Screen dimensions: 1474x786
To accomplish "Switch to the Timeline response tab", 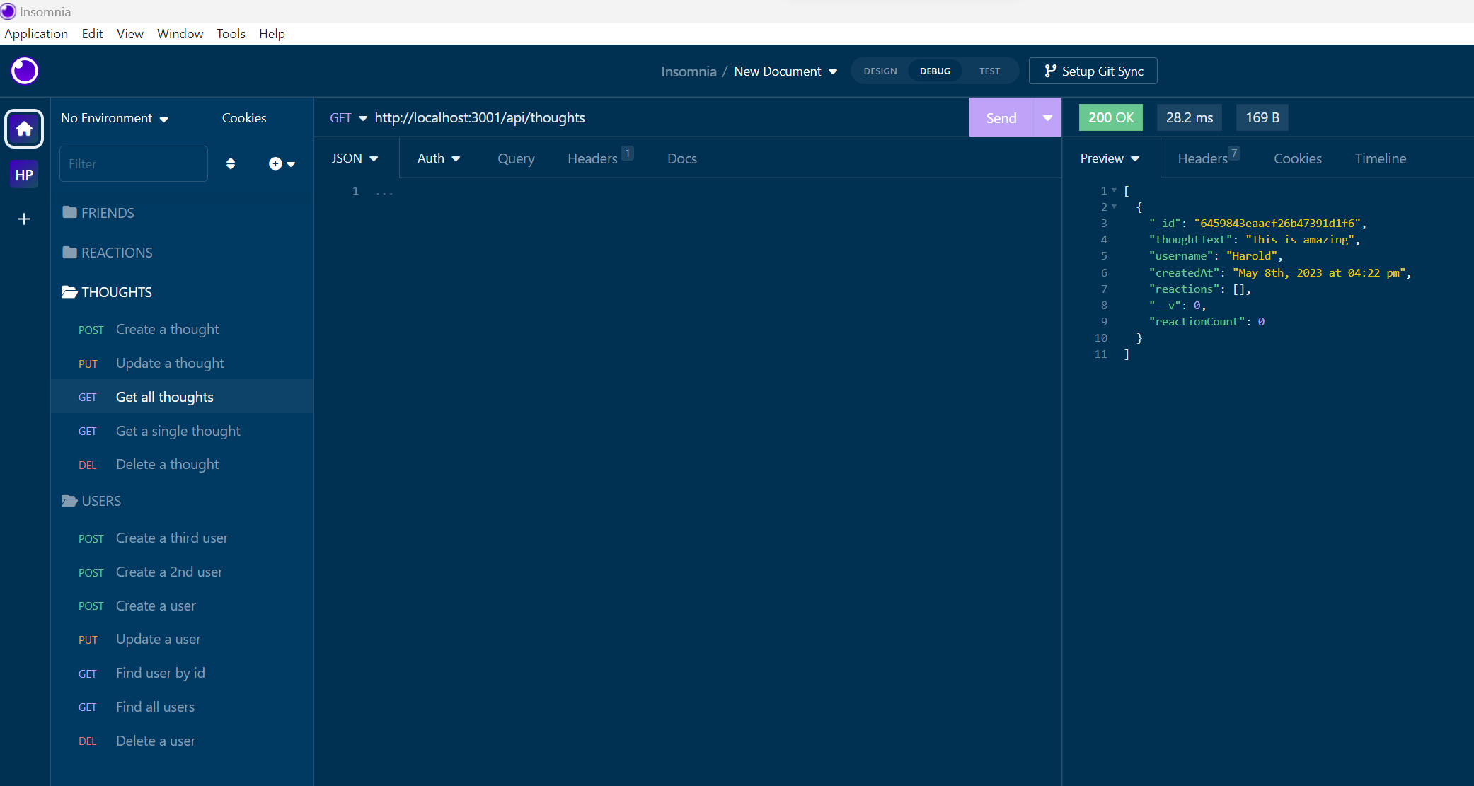I will point(1381,158).
